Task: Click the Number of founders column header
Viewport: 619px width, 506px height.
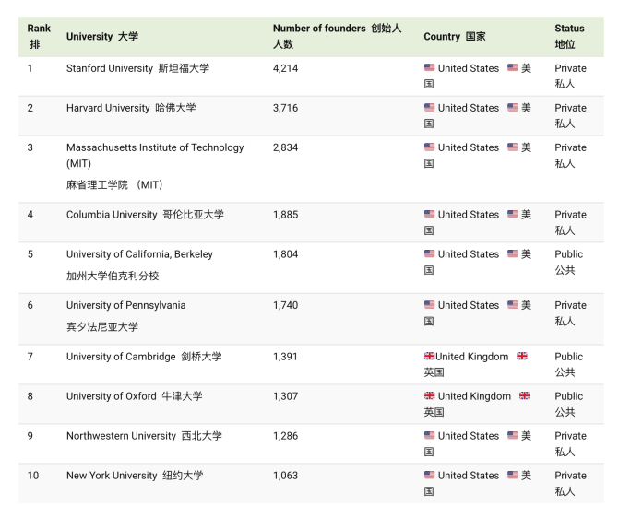Action: pyautogui.click(x=337, y=36)
